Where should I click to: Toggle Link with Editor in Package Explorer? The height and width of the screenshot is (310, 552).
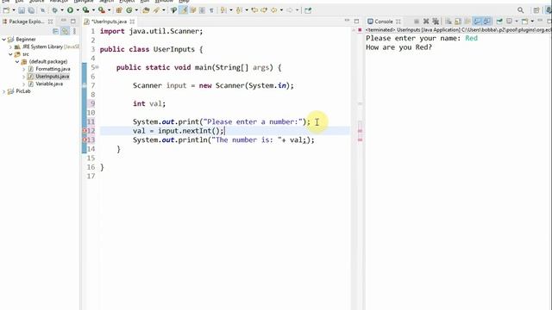tap(66, 31)
